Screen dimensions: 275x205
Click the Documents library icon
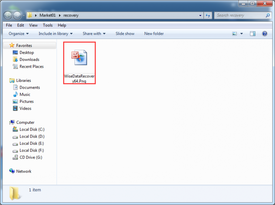[15, 87]
